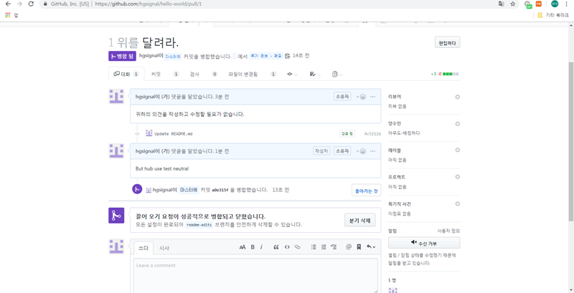This screenshot has height=293, width=574.
Task: Open the participant avatar under 1 명
Action: [392, 290]
